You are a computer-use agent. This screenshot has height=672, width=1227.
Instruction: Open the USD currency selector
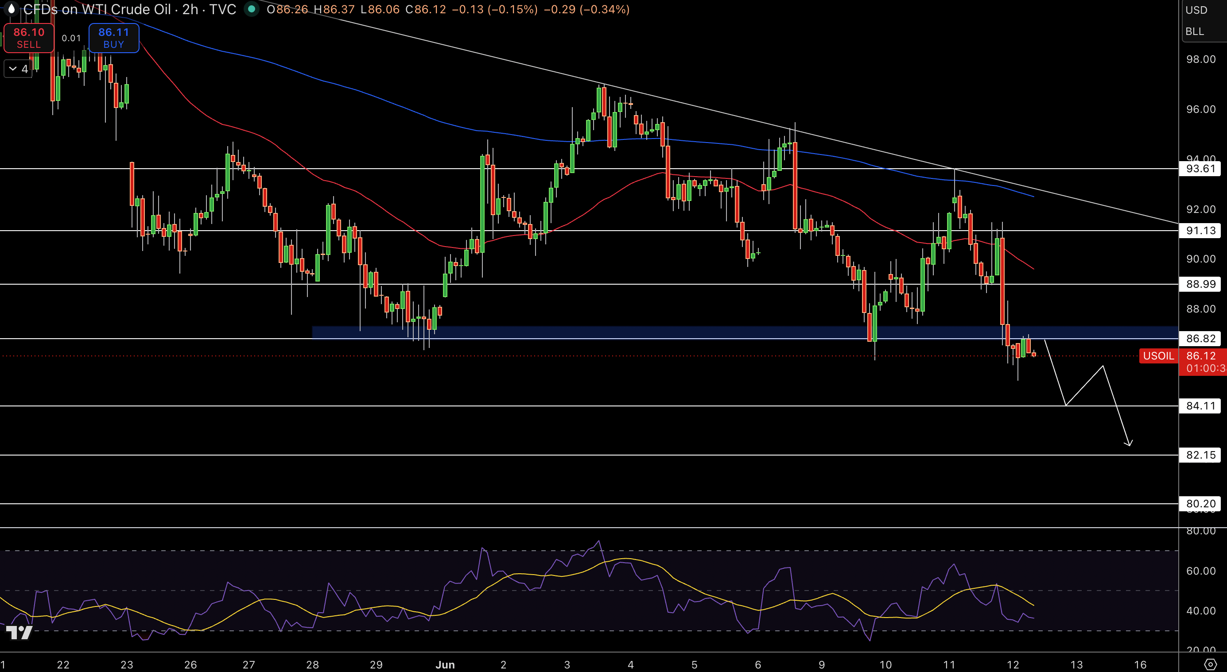(x=1196, y=10)
